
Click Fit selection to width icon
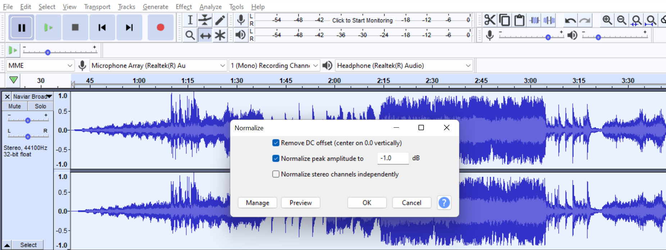point(636,20)
